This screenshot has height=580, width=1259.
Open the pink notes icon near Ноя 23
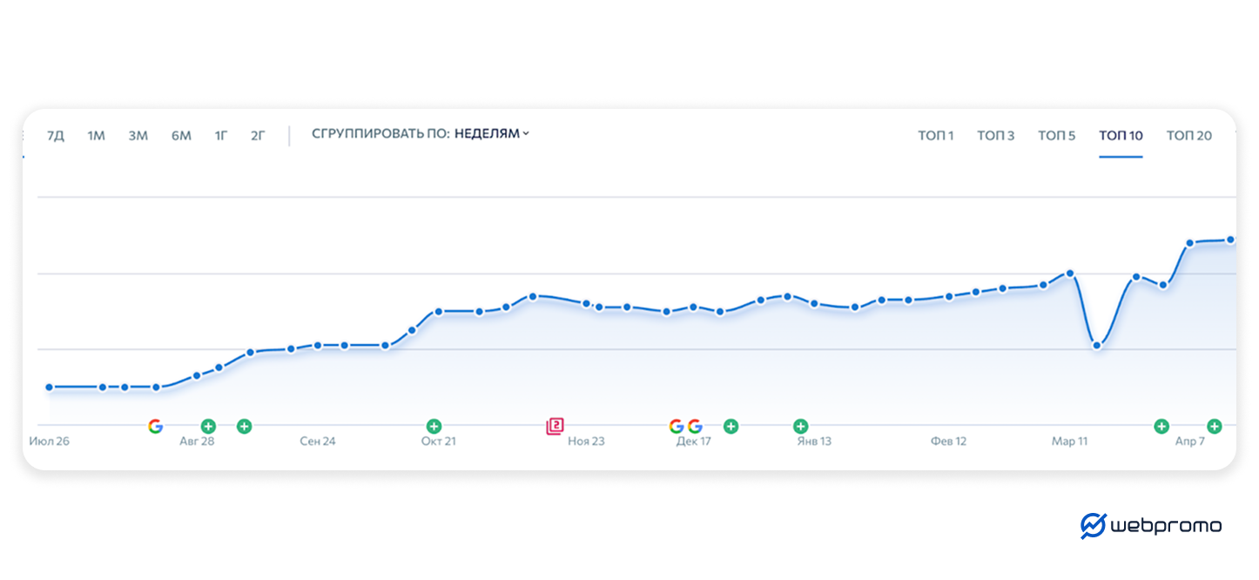[555, 426]
